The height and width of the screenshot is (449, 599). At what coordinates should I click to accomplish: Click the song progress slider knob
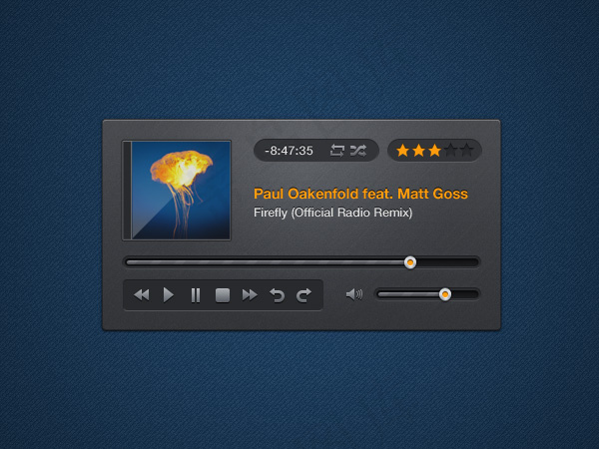pos(410,262)
